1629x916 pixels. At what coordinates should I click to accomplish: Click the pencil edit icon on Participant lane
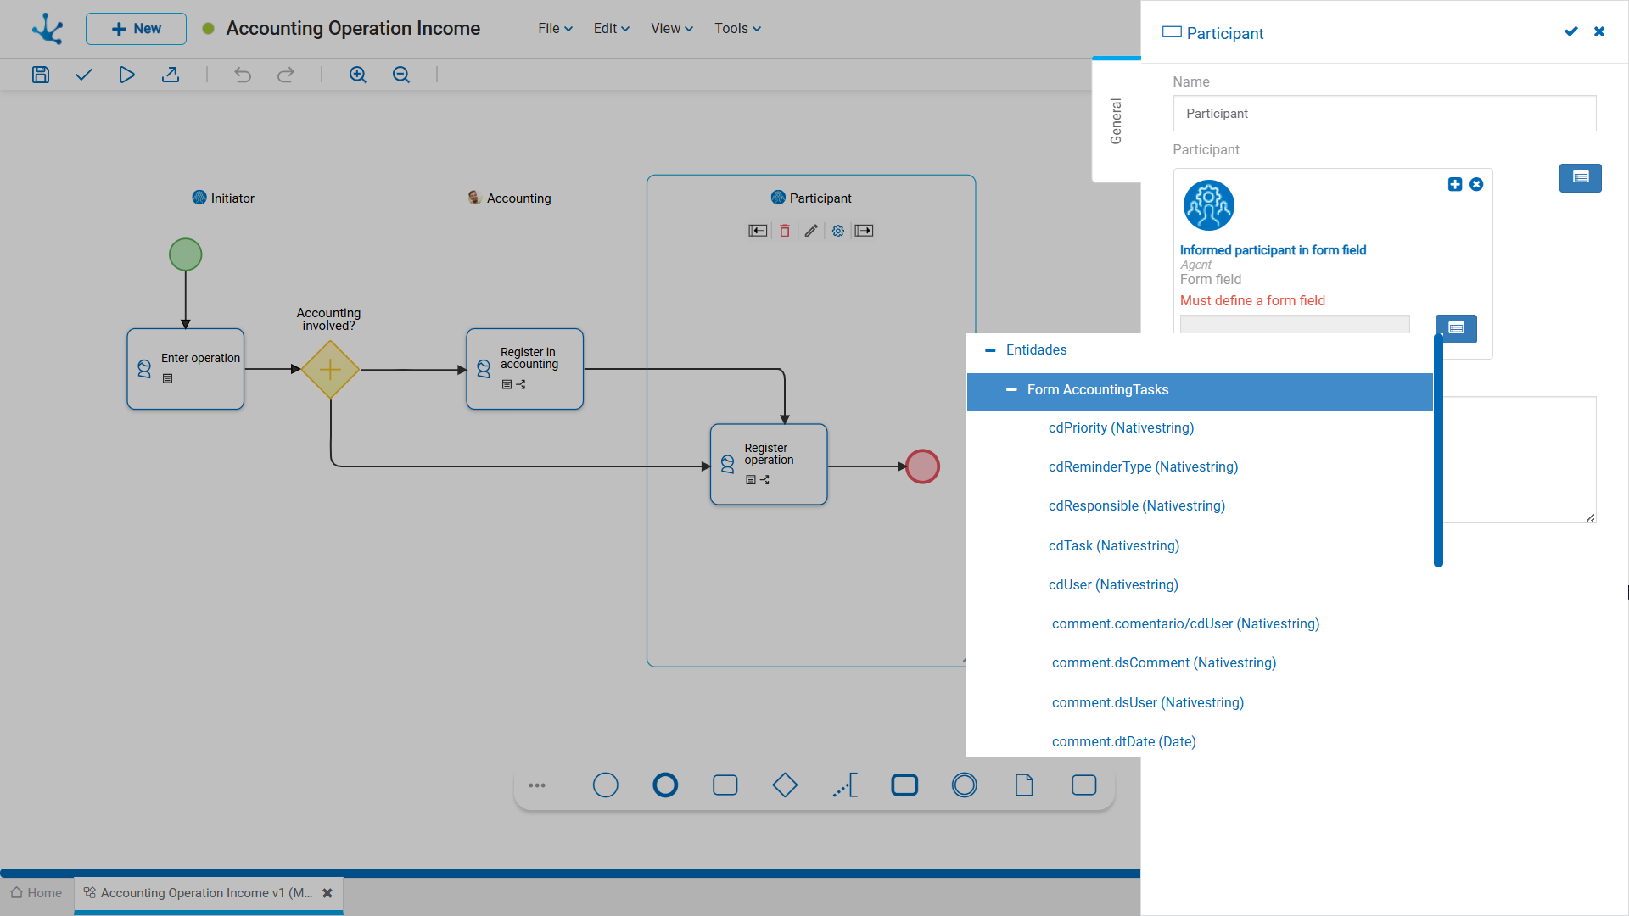811,231
